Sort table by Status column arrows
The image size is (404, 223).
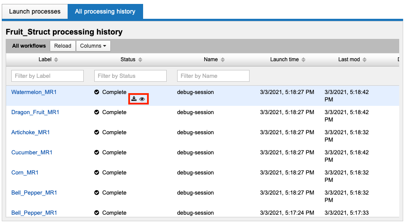click(140, 60)
